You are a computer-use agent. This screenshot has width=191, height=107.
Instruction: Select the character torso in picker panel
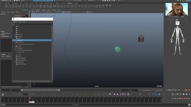[x=178, y=32]
